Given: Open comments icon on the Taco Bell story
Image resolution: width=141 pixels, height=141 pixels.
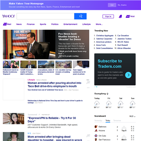Looking at the screenshot, I should tap(88, 83).
